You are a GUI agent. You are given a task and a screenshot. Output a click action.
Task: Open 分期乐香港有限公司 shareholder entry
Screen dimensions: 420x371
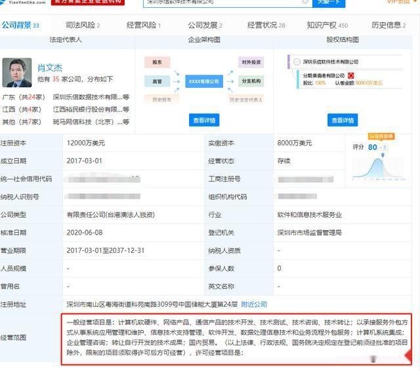[324, 75]
